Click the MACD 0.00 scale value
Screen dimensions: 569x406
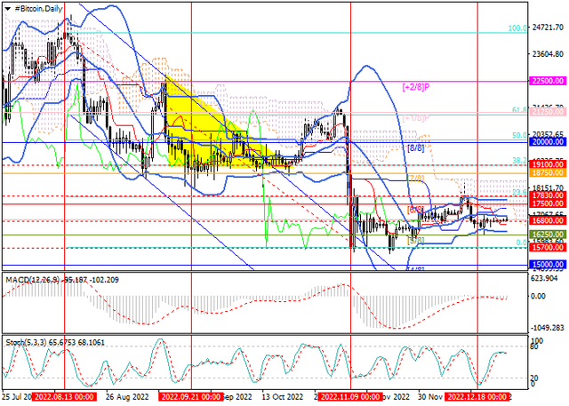click(x=538, y=296)
